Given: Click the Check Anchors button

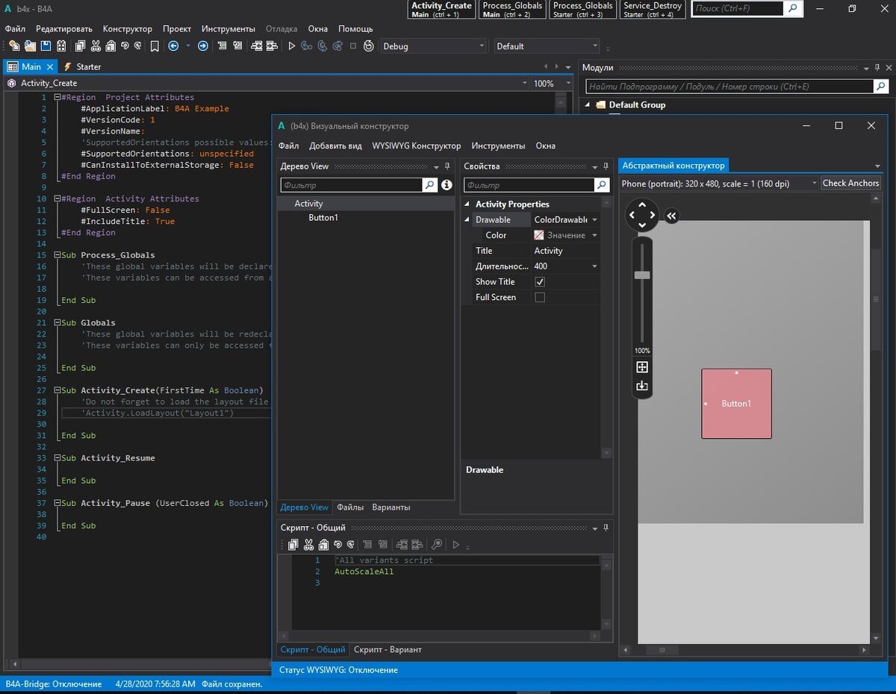Looking at the screenshot, I should click(850, 184).
